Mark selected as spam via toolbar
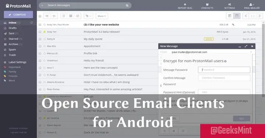The image size is (265, 138). click(78, 16)
